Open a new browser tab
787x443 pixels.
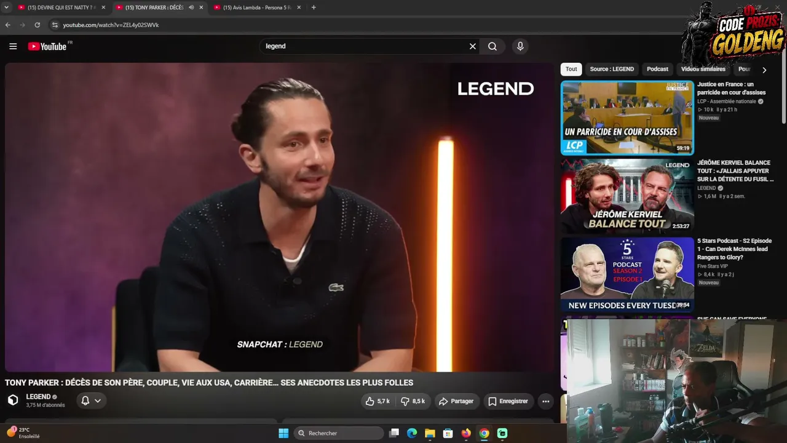tap(314, 7)
